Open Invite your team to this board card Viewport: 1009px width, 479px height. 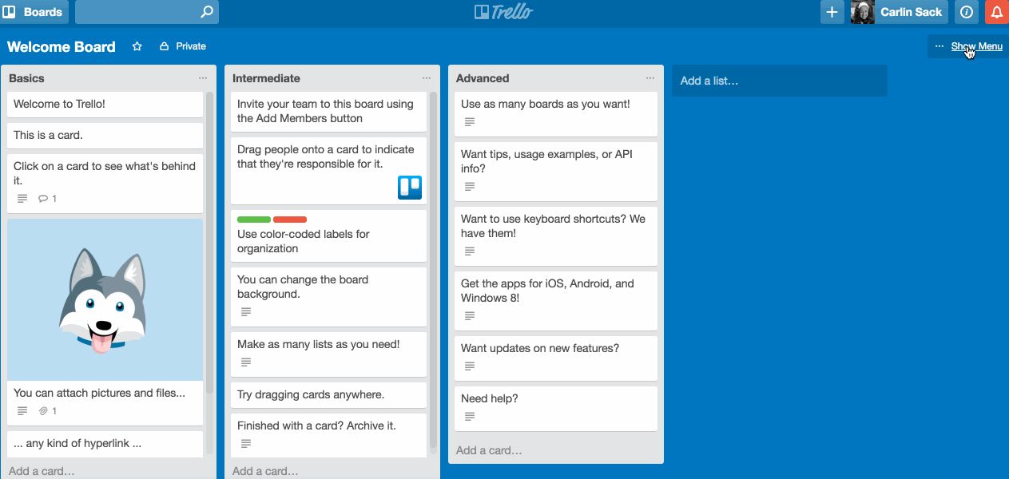(x=329, y=112)
